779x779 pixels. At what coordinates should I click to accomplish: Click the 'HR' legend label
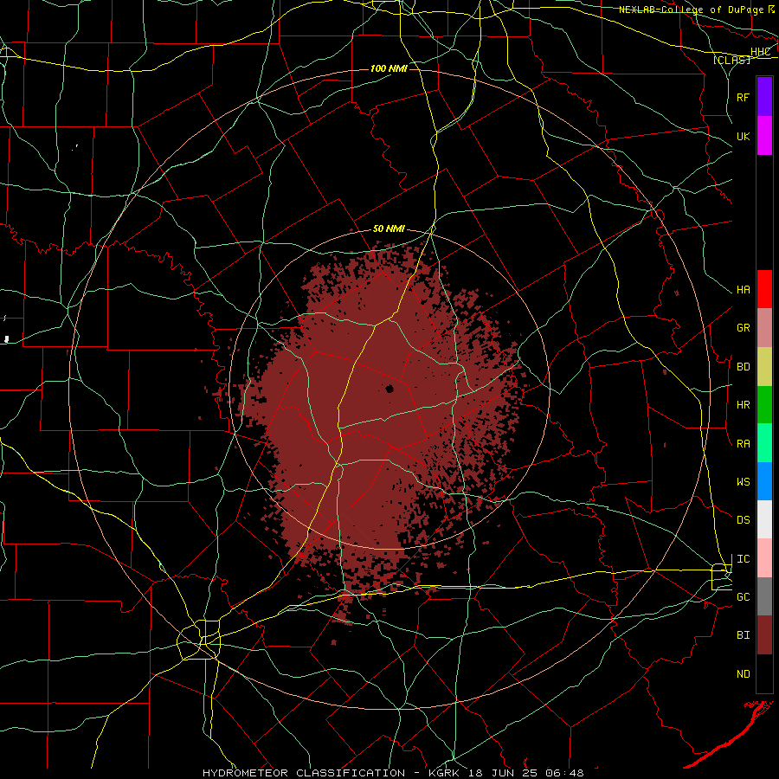[743, 405]
